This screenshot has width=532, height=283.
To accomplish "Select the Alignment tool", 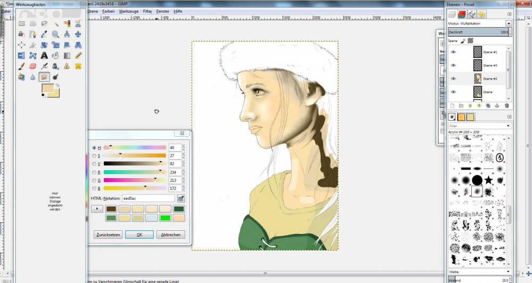I will (22, 45).
